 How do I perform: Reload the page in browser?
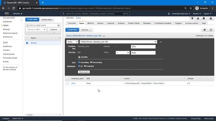pyautogui.click(x=13, y=8)
